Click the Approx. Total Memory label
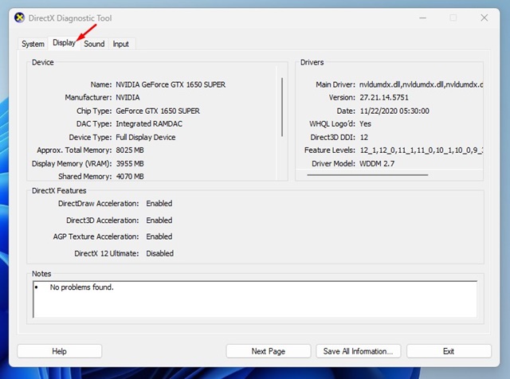This screenshot has width=510, height=379. [x=74, y=150]
